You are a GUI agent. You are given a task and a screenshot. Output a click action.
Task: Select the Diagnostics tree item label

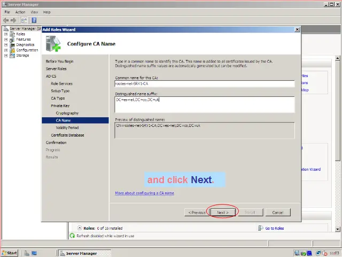click(x=25, y=45)
